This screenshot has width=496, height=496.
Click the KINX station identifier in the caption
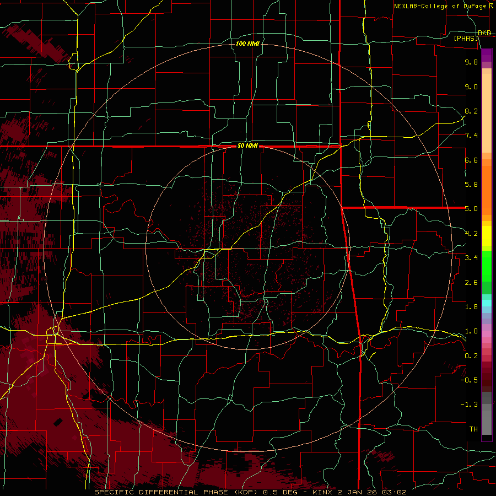(322, 492)
